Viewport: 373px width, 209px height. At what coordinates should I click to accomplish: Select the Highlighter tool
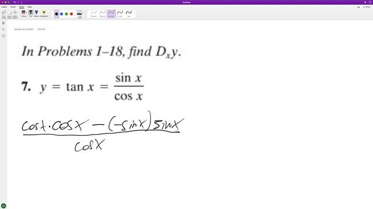tap(44, 13)
